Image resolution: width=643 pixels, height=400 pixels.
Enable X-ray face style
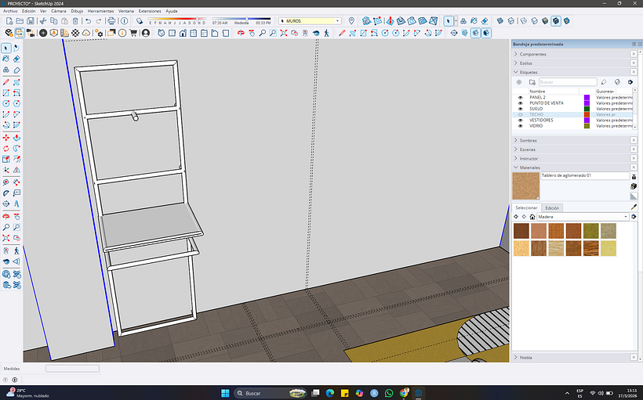[x=500, y=21]
